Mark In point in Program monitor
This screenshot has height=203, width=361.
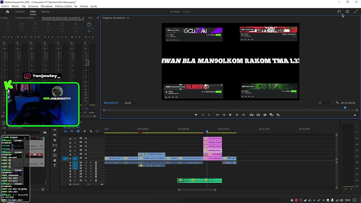[x=203, y=115]
